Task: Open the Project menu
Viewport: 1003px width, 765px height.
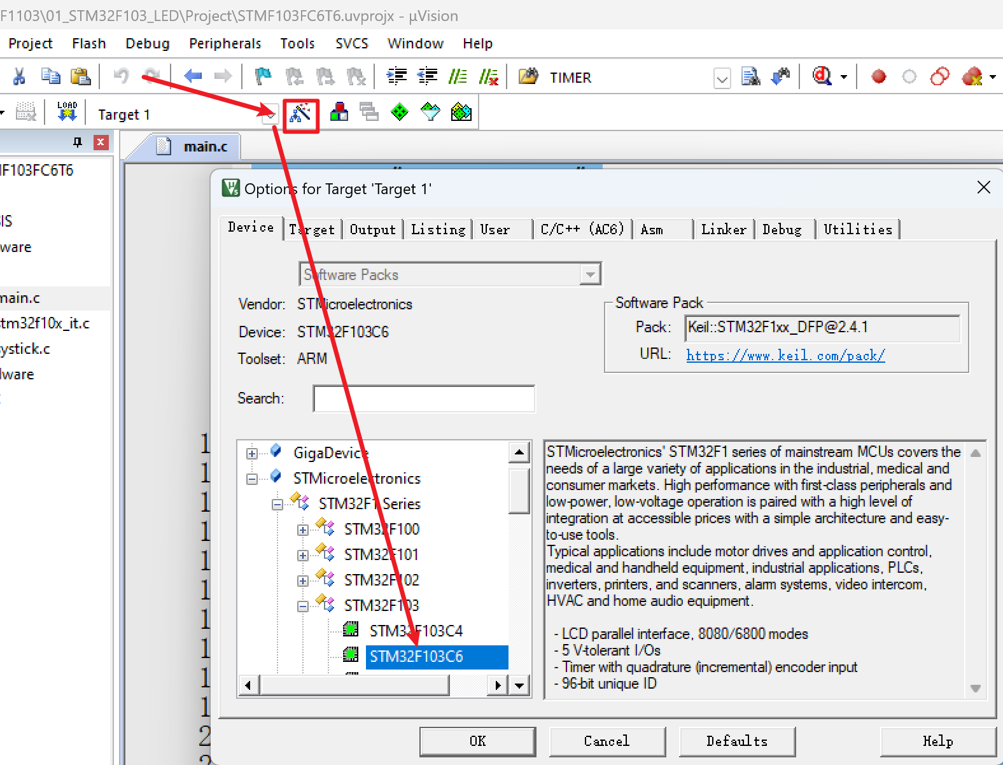Action: (x=31, y=43)
